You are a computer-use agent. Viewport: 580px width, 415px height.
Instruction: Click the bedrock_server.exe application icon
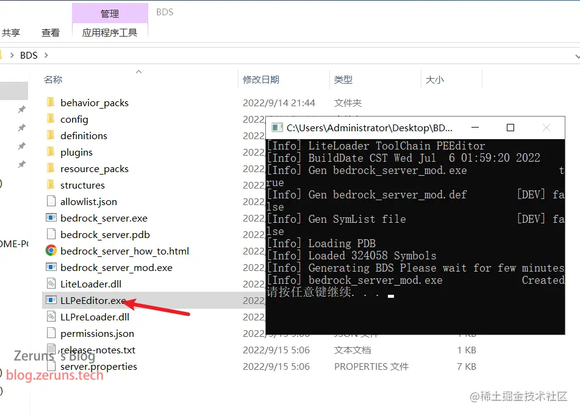[x=51, y=218]
